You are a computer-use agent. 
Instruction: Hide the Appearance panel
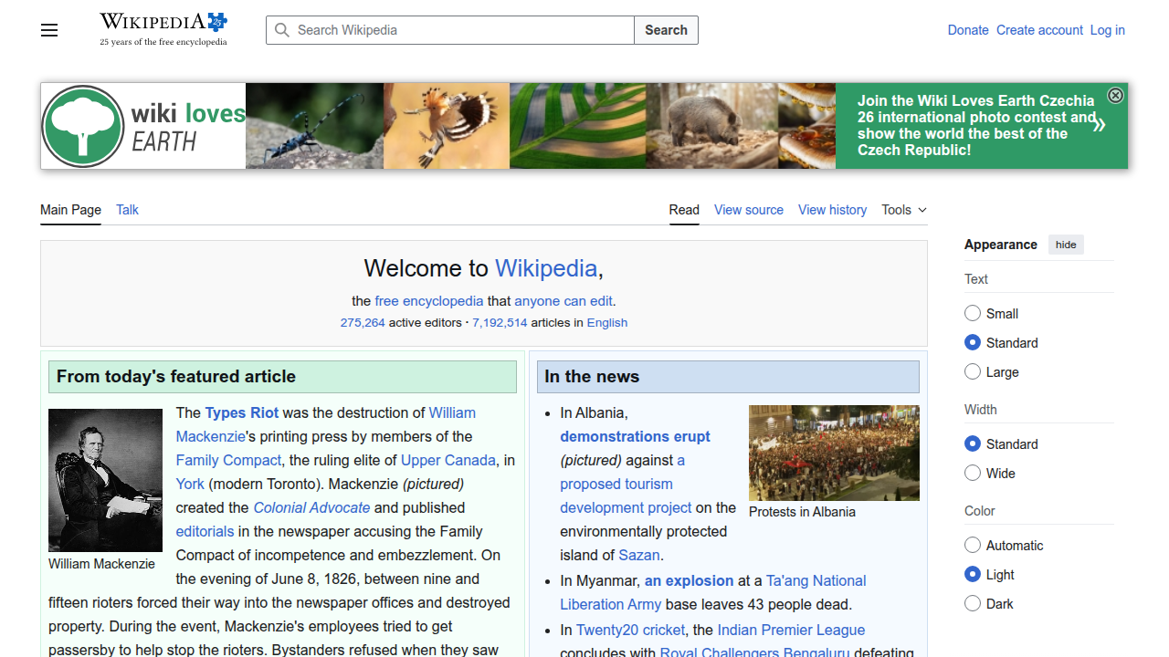tap(1066, 245)
